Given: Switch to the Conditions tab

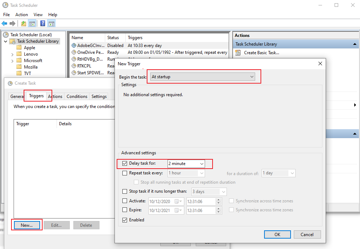Looking at the screenshot, I should [77, 97].
